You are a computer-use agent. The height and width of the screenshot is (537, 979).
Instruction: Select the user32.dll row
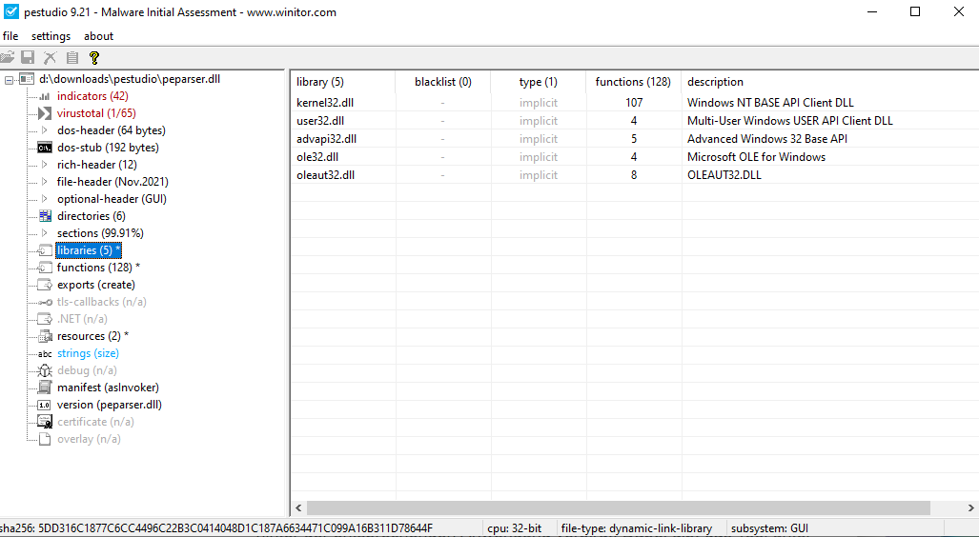(635, 120)
